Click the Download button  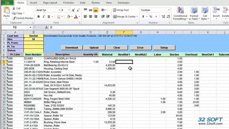[x=72, y=48]
